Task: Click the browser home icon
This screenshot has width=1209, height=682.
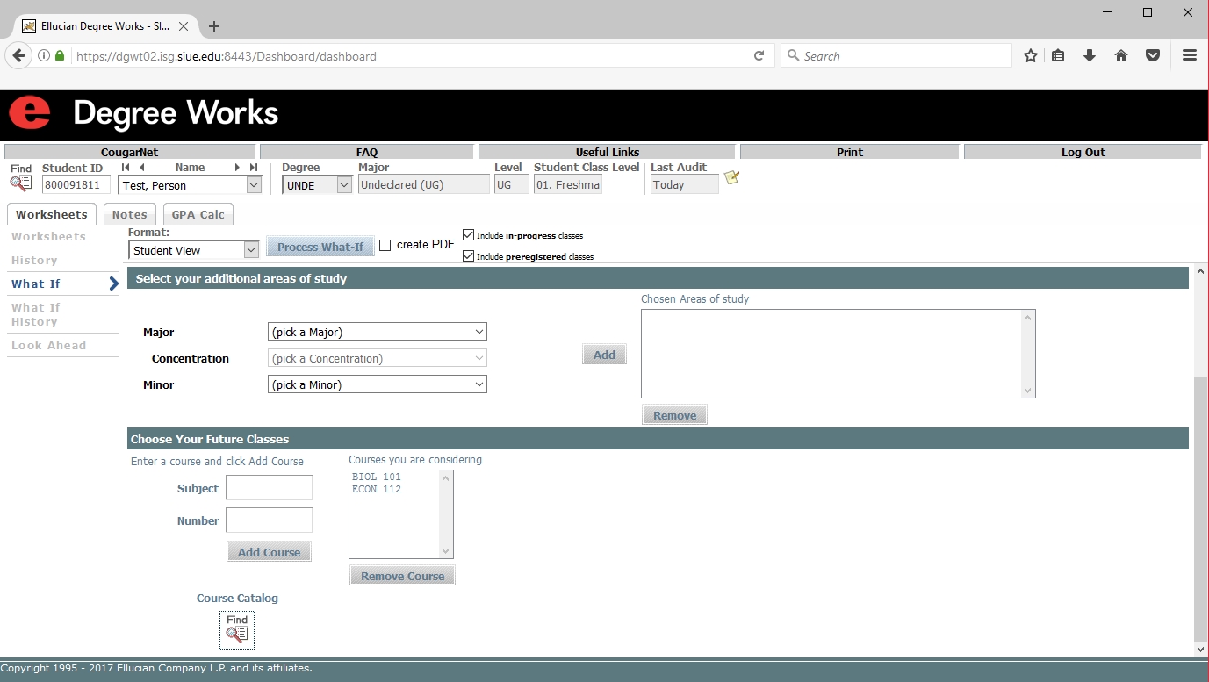Action: [x=1121, y=56]
